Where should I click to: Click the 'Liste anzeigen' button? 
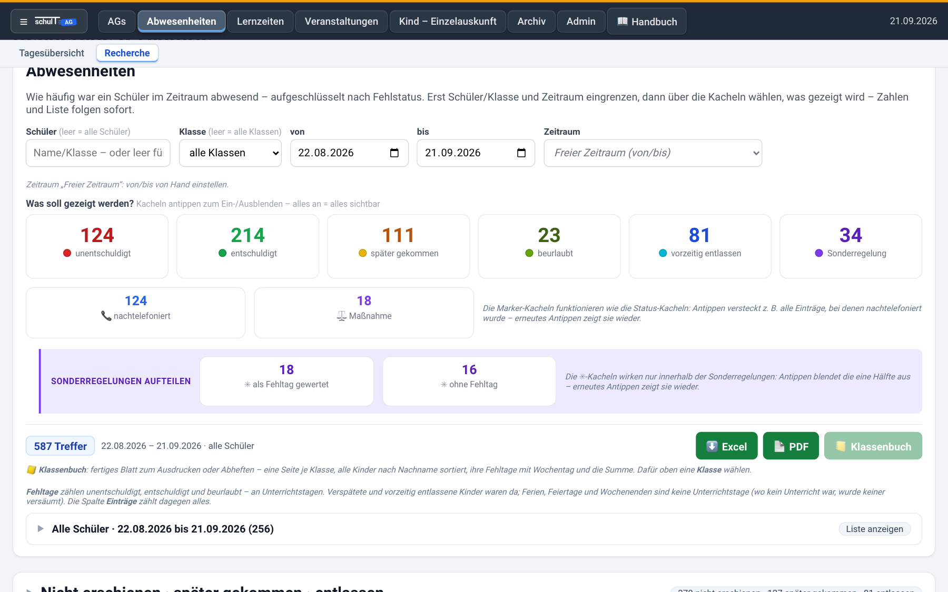pos(874,529)
